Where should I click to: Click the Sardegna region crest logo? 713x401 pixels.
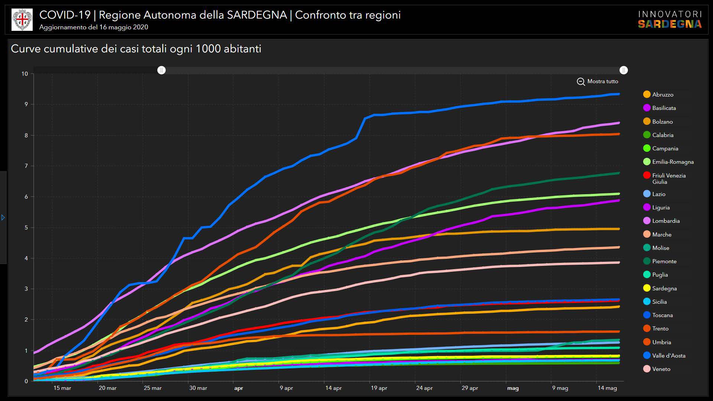click(22, 20)
